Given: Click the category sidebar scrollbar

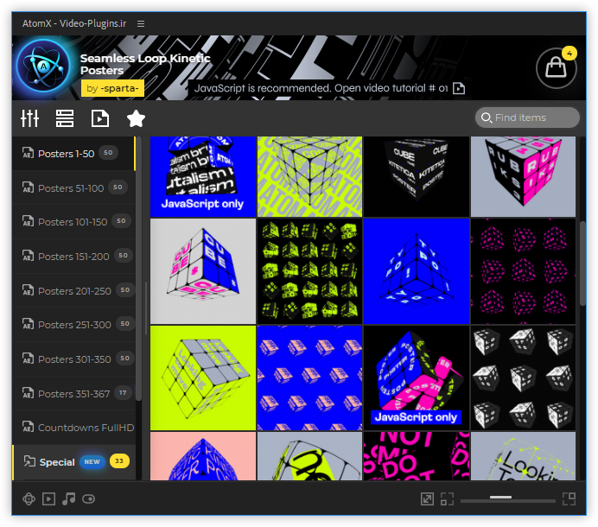Looking at the screenshot, I should [139, 269].
